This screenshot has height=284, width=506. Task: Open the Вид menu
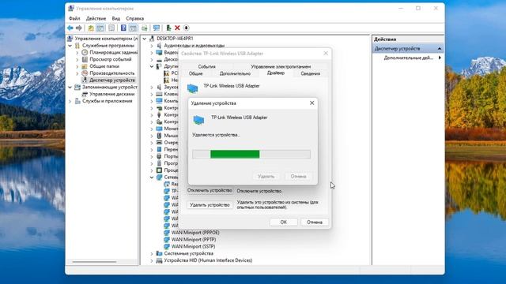click(x=116, y=18)
